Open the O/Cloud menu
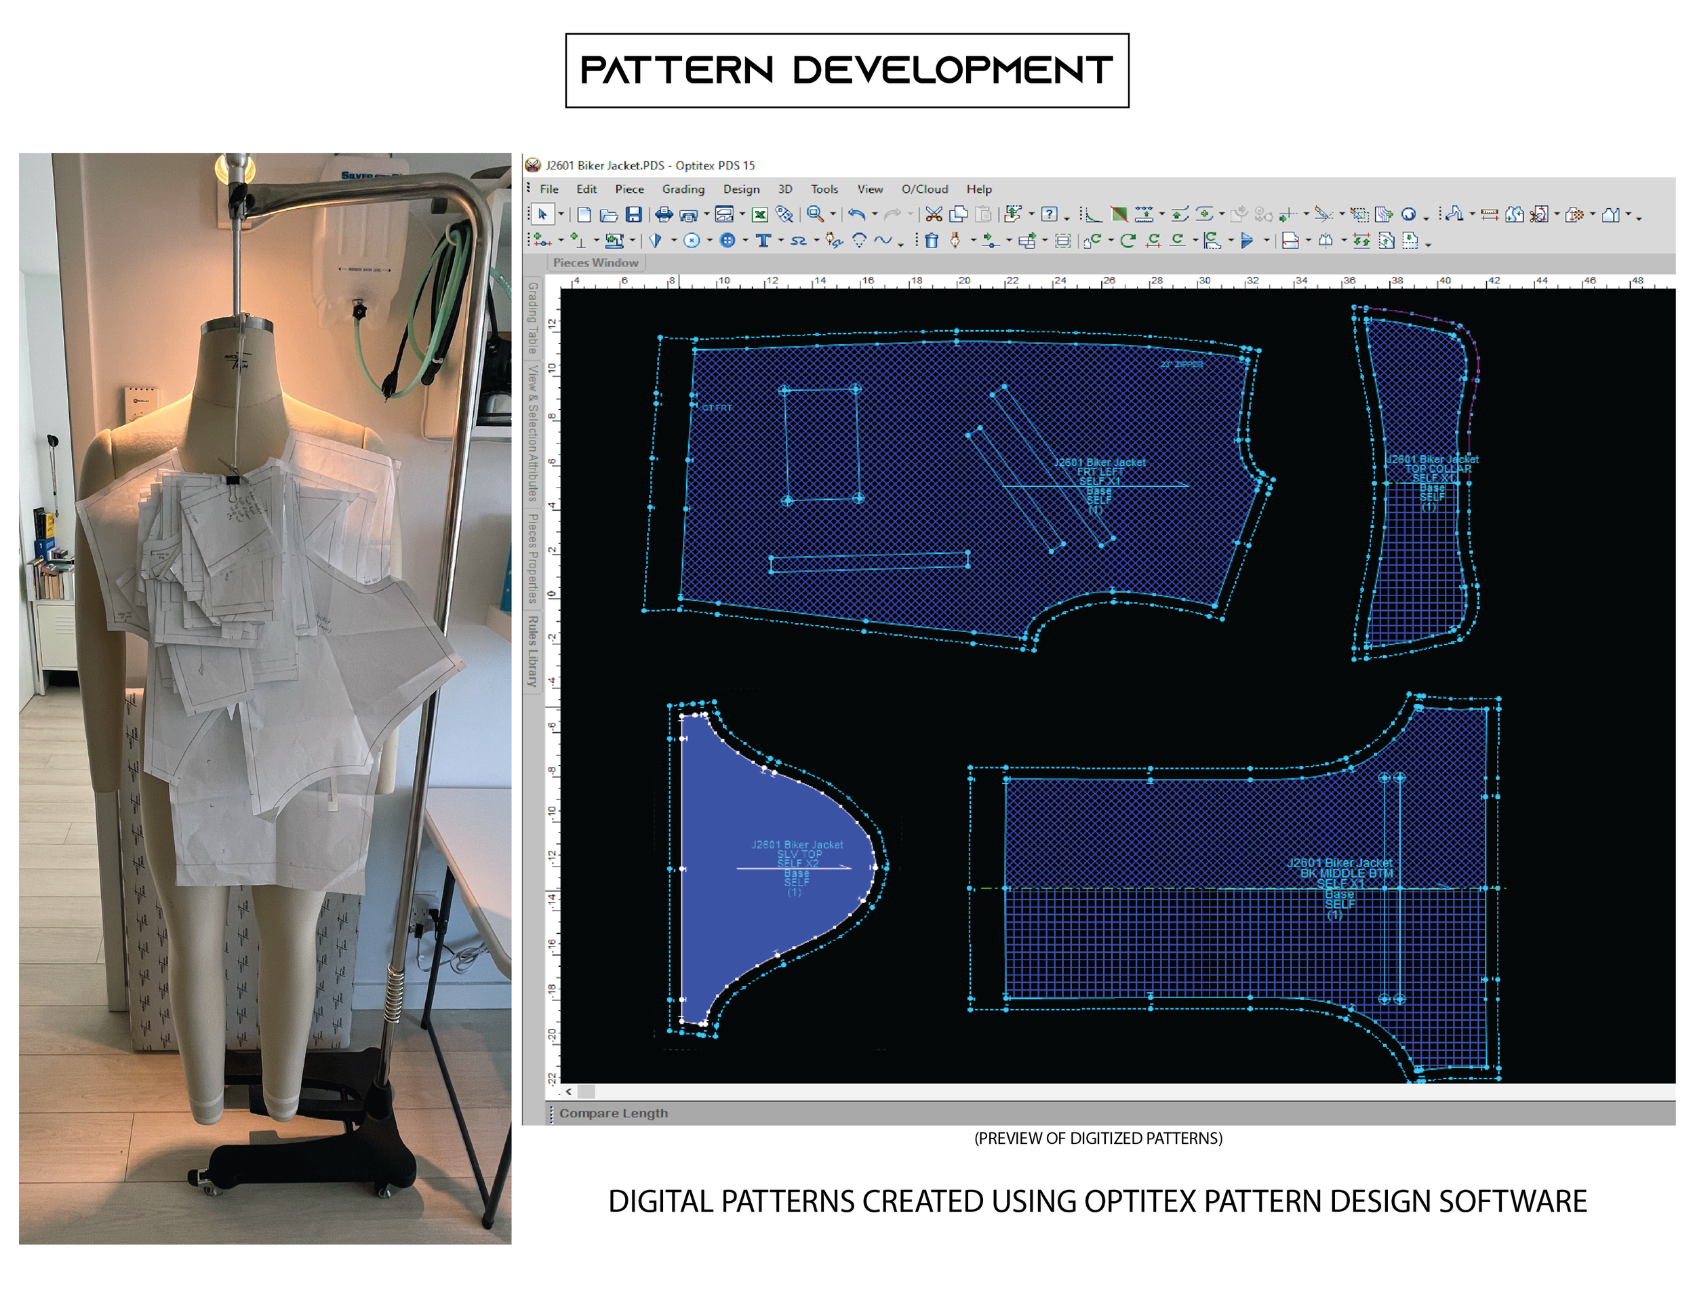1695x1310 pixels. [924, 189]
